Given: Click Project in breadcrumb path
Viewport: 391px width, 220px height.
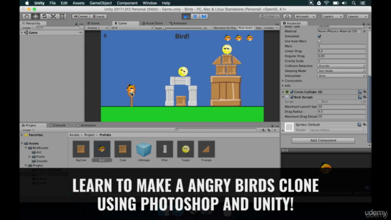Looking at the screenshot, I should [x=89, y=135].
